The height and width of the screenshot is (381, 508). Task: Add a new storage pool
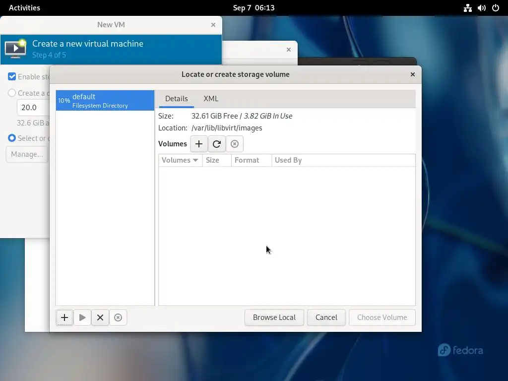tap(64, 317)
